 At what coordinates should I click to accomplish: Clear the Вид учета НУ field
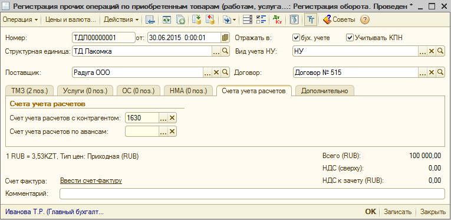point(431,51)
